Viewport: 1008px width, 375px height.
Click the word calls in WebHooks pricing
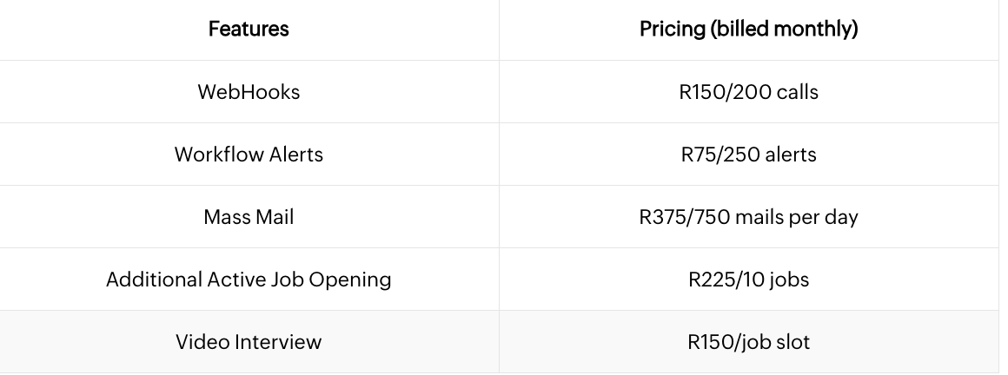[798, 92]
